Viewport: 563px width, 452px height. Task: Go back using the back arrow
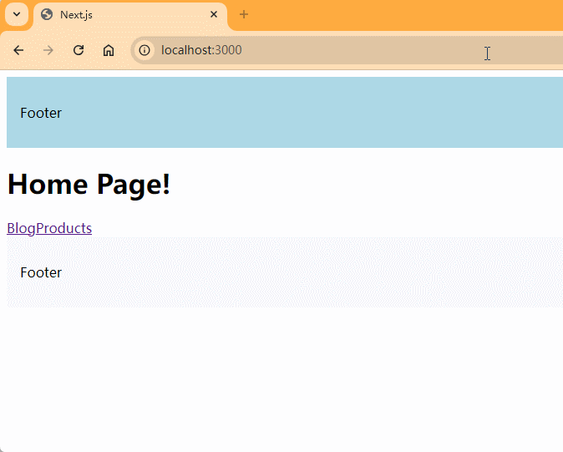18,50
